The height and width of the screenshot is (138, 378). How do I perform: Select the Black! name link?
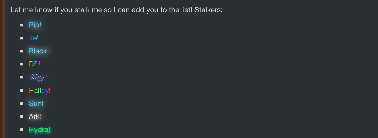point(39,51)
